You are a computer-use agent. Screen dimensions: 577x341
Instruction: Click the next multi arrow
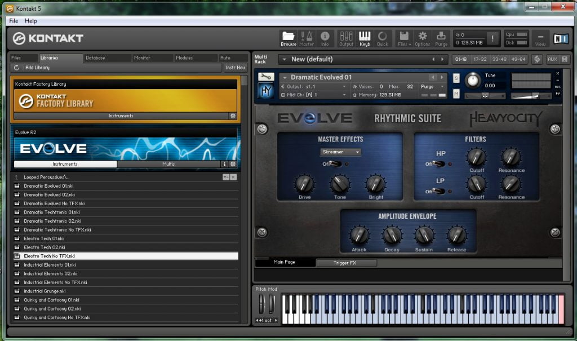pos(442,59)
